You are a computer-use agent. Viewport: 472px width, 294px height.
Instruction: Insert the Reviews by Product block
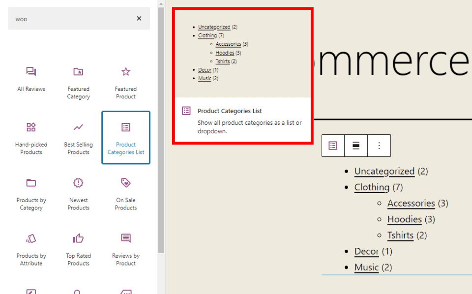[x=125, y=249]
